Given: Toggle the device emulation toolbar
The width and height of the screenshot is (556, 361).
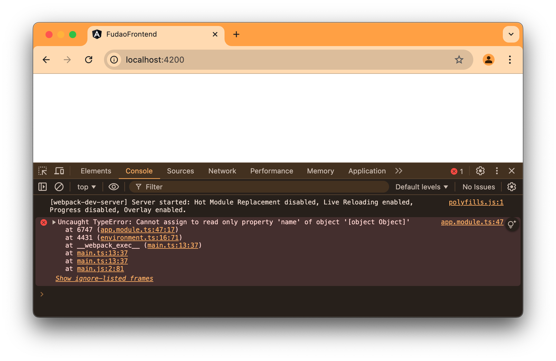Looking at the screenshot, I should coord(59,171).
